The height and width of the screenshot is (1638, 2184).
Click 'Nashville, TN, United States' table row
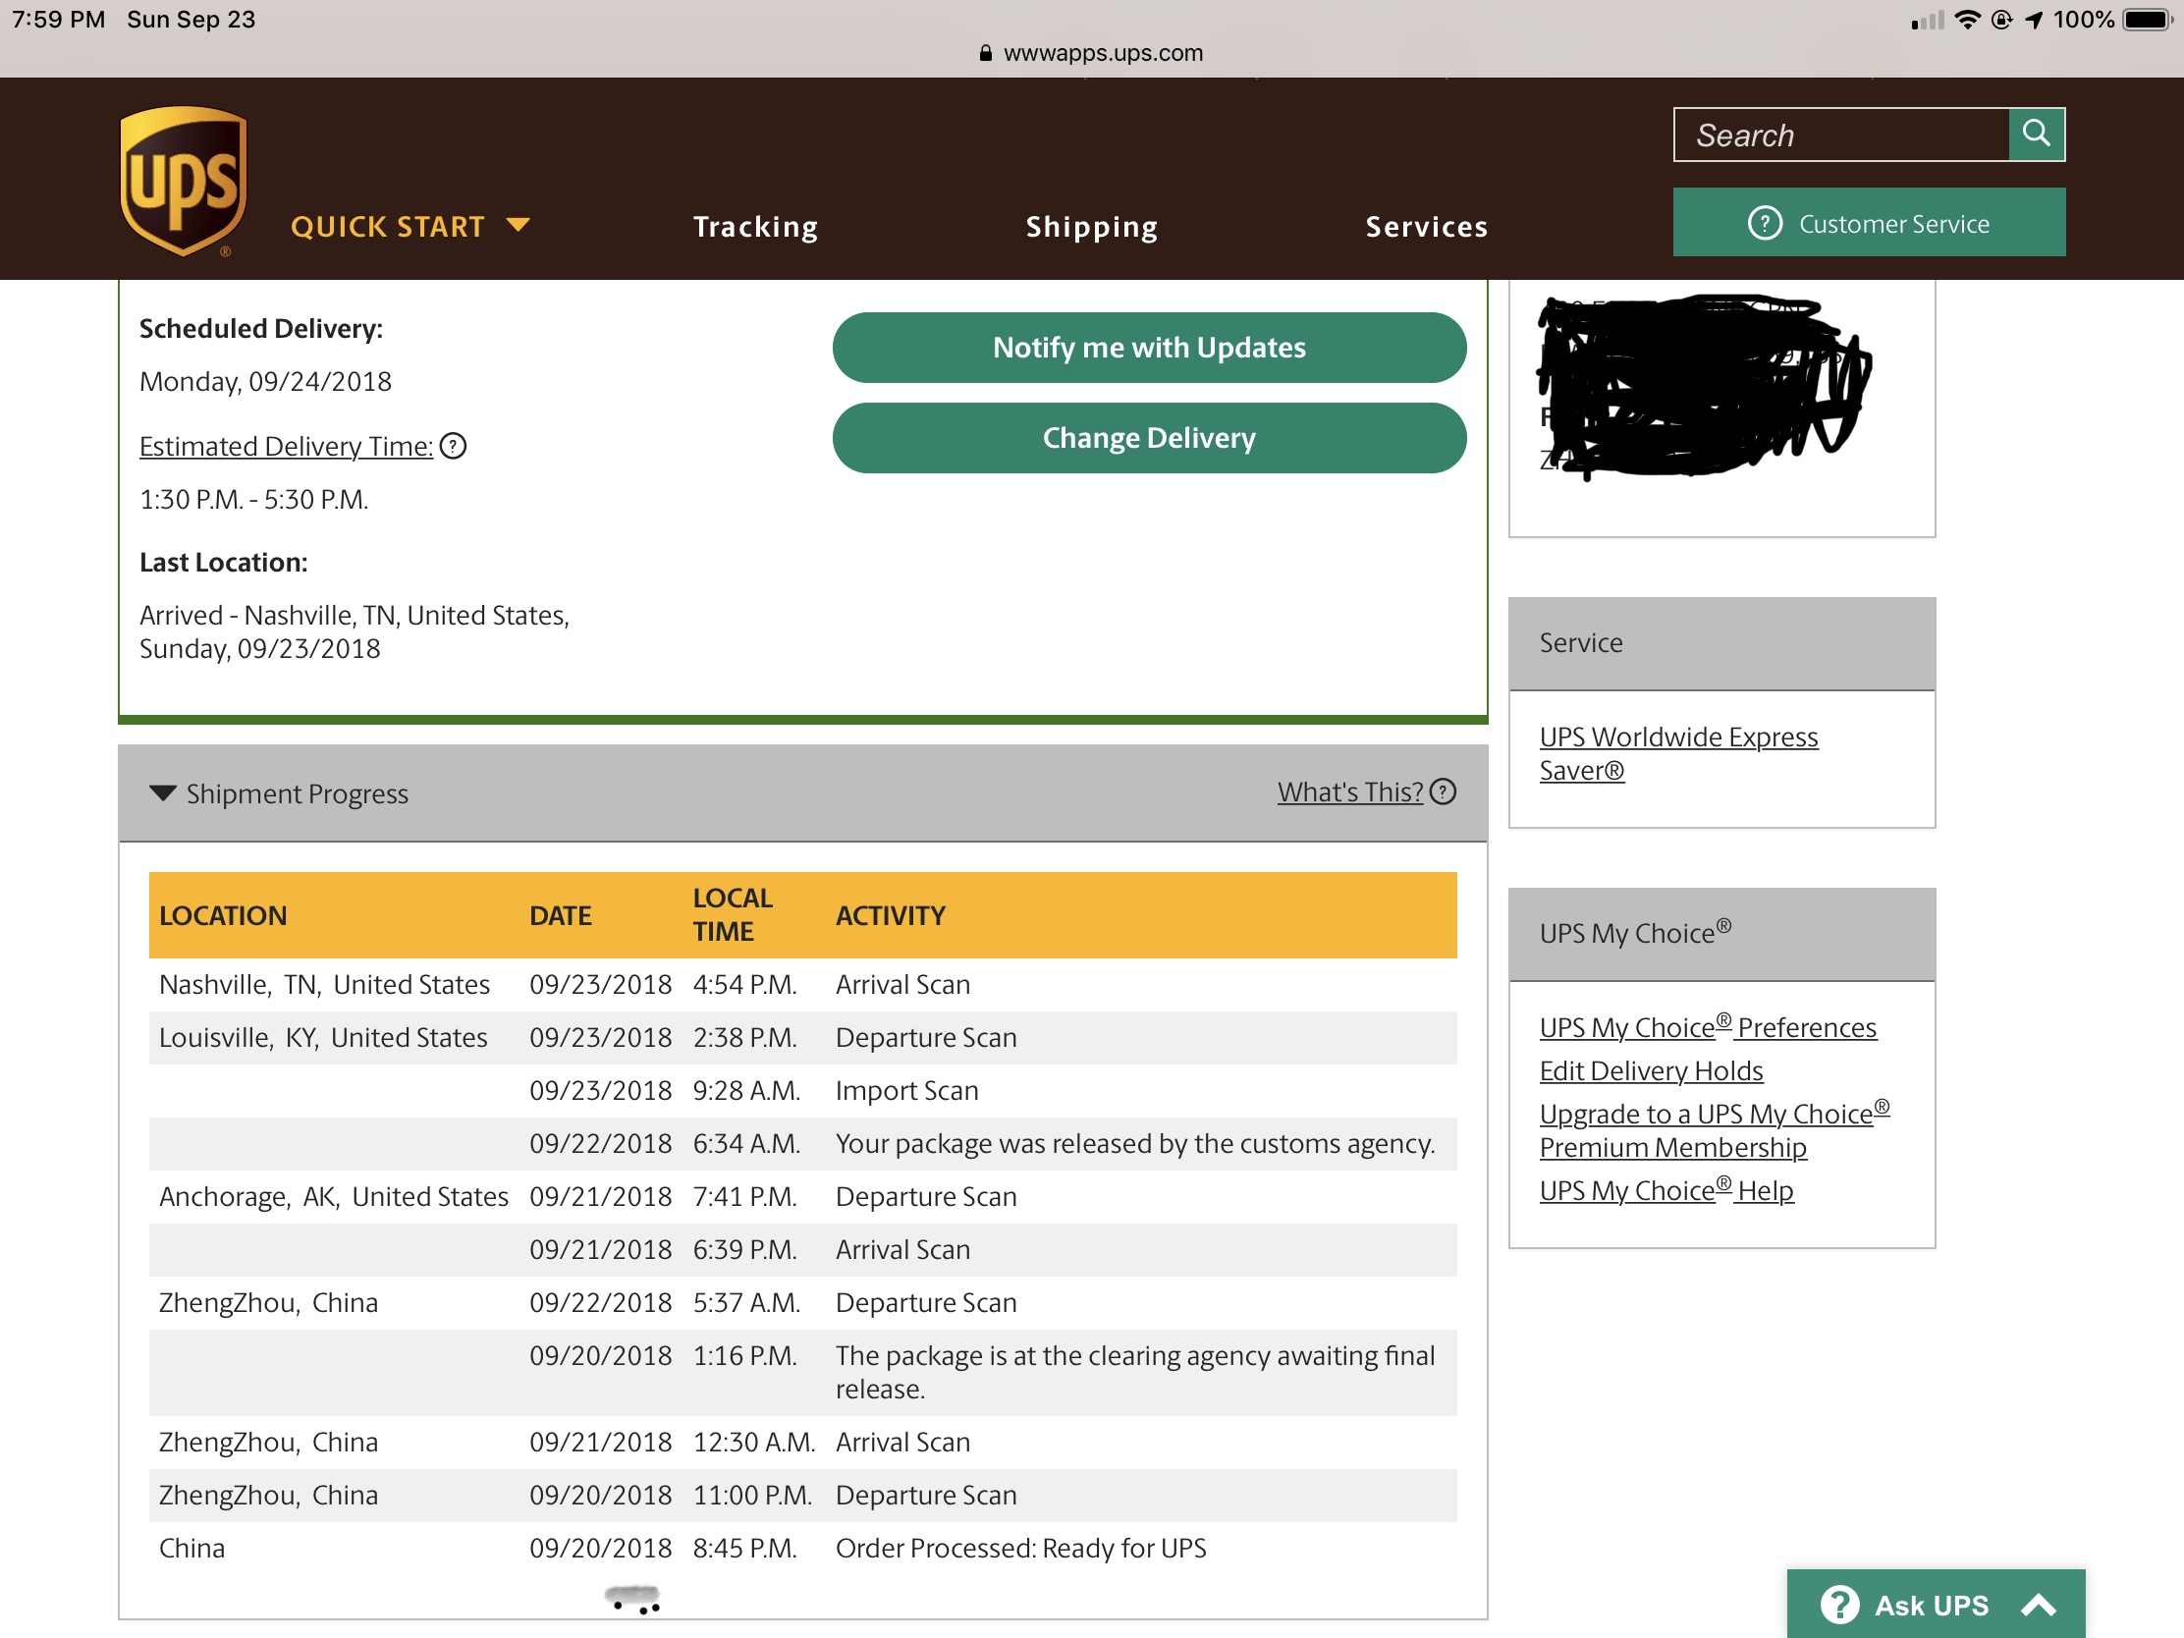(802, 984)
